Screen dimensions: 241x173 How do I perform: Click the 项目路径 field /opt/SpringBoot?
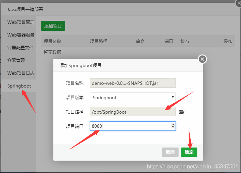point(133,112)
